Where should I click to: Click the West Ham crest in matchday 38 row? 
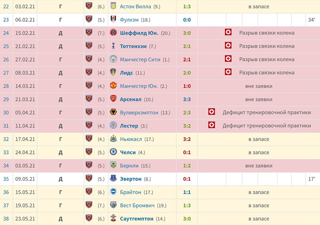pos(89,218)
